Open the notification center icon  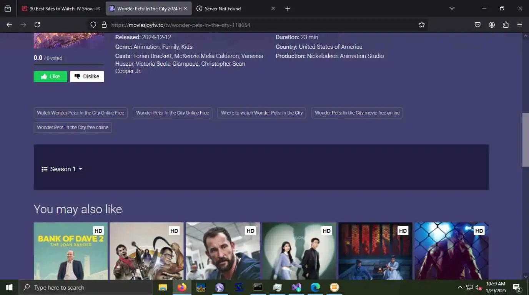click(517, 287)
